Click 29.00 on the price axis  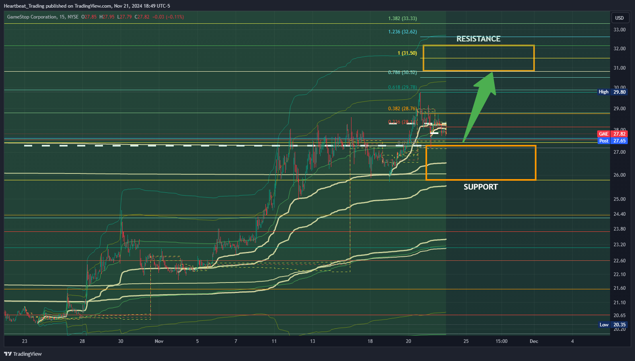[619, 109]
